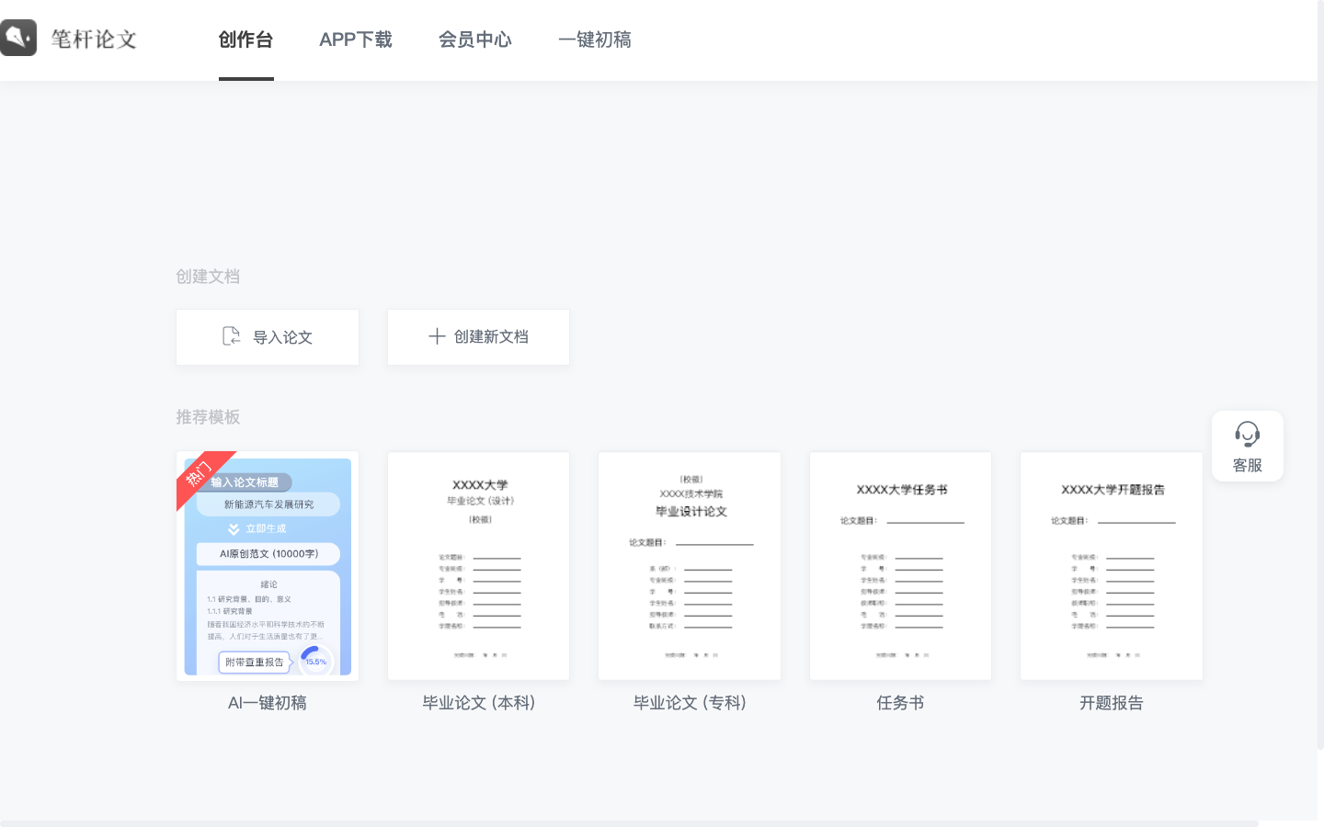
Task: Click the 笔杆论文 brand name text
Action: point(94,40)
